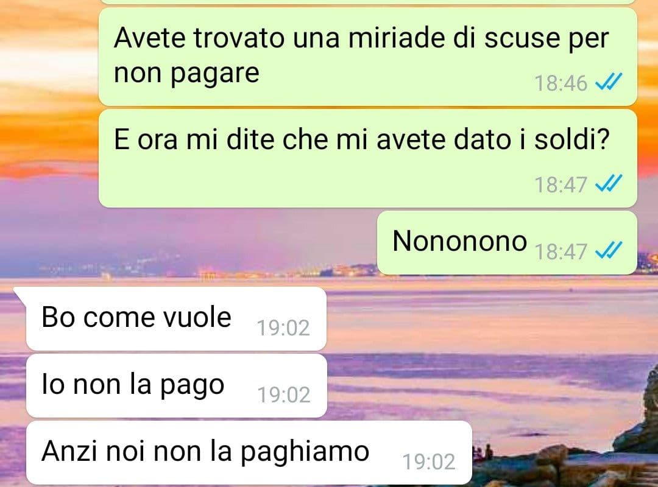Tap 18:47 timestamp next to Nononono
Image resolution: width=658 pixels, height=487 pixels.
[x=561, y=251]
